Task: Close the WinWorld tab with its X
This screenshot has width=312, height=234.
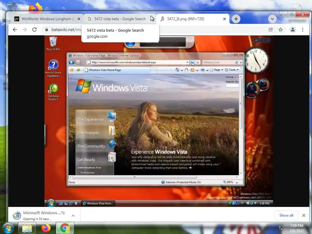Action: pos(79,19)
